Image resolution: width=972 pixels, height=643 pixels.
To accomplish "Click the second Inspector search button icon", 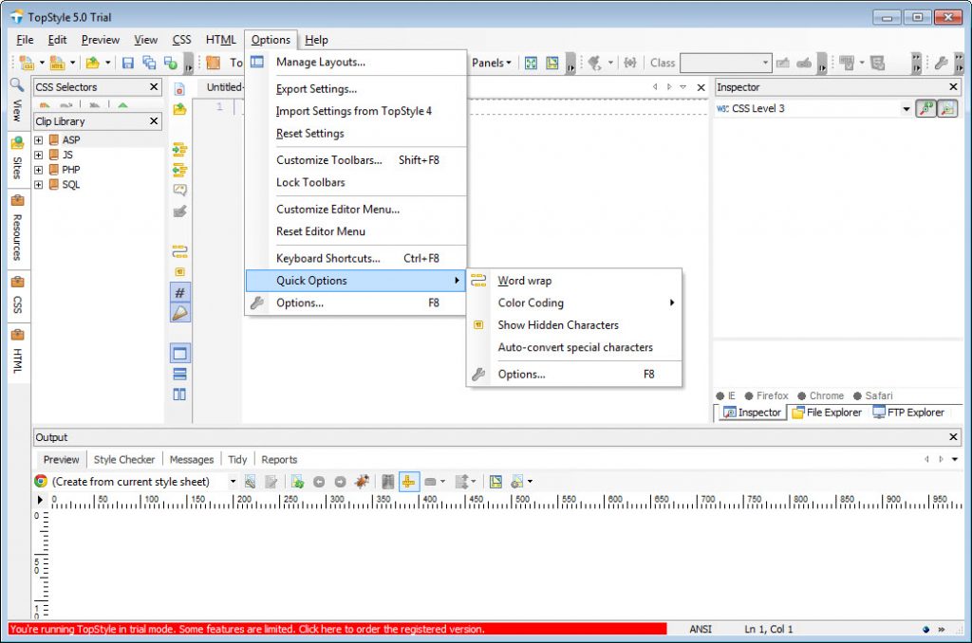I will coord(947,108).
